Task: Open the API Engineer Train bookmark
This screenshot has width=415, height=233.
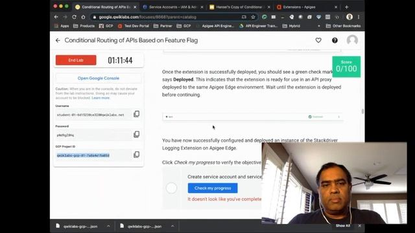Action: 259,26
